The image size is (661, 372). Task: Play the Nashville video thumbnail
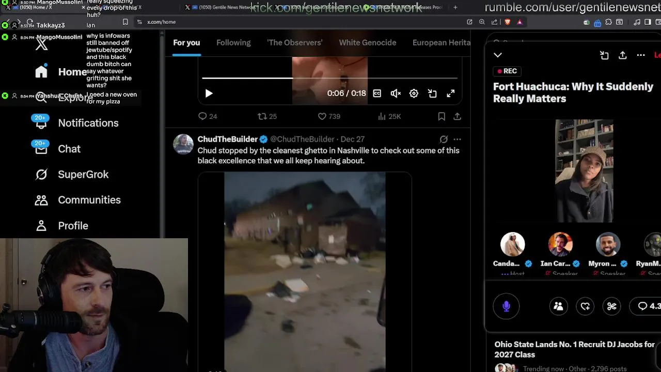pos(305,272)
